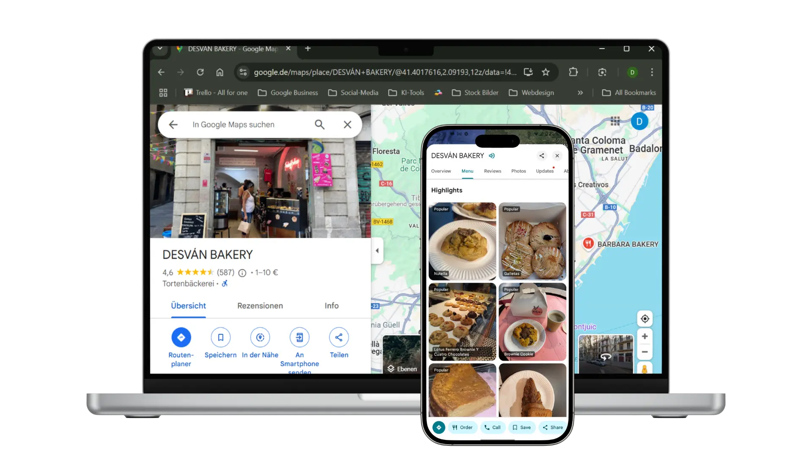Screen dimensions: 812x456
Task: Zoom out the map with minus button
Action: [x=645, y=352]
